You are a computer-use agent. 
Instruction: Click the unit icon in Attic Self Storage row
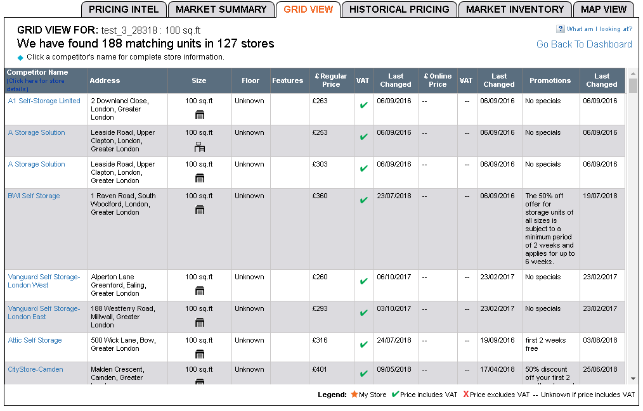200,354
